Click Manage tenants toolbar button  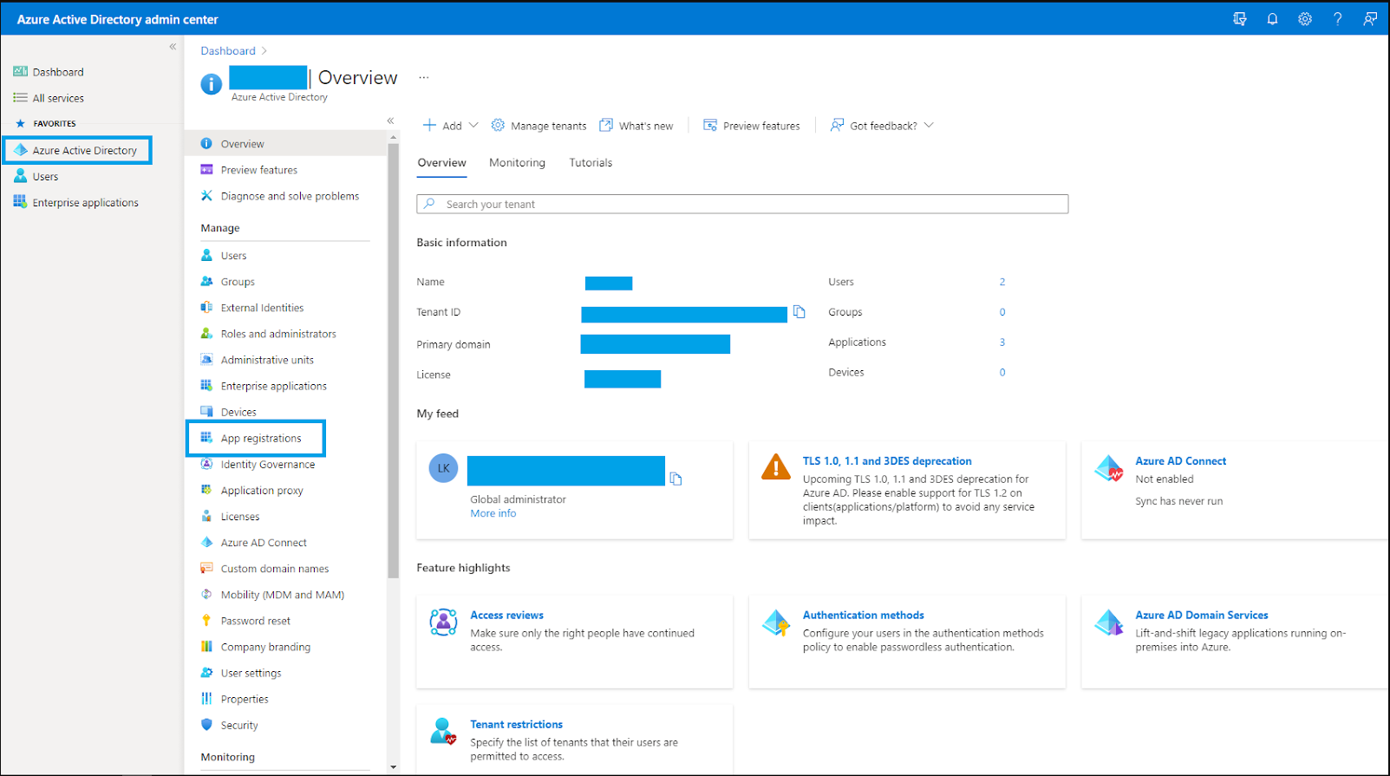[538, 126]
